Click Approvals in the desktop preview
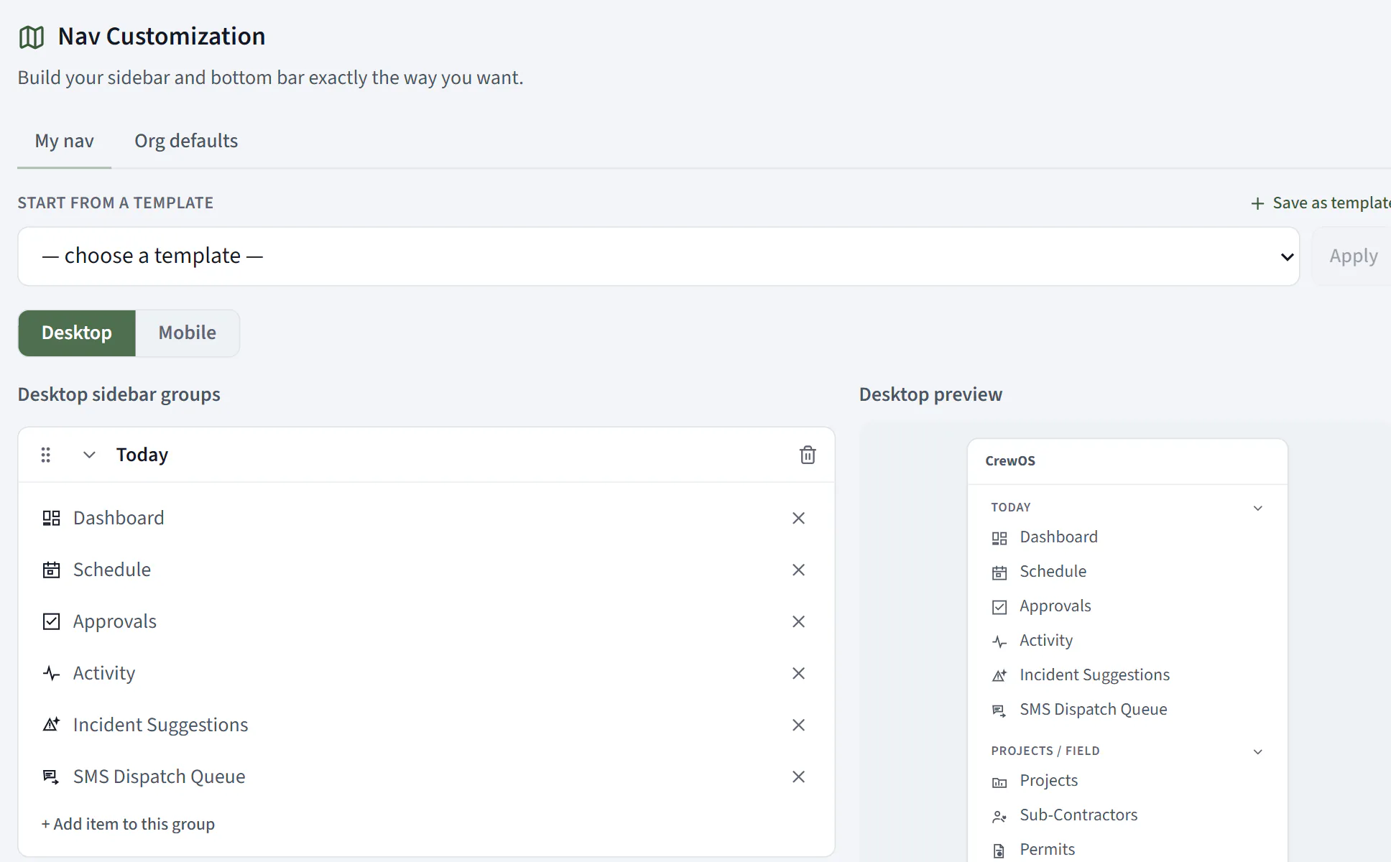The height and width of the screenshot is (862, 1391). point(1055,606)
